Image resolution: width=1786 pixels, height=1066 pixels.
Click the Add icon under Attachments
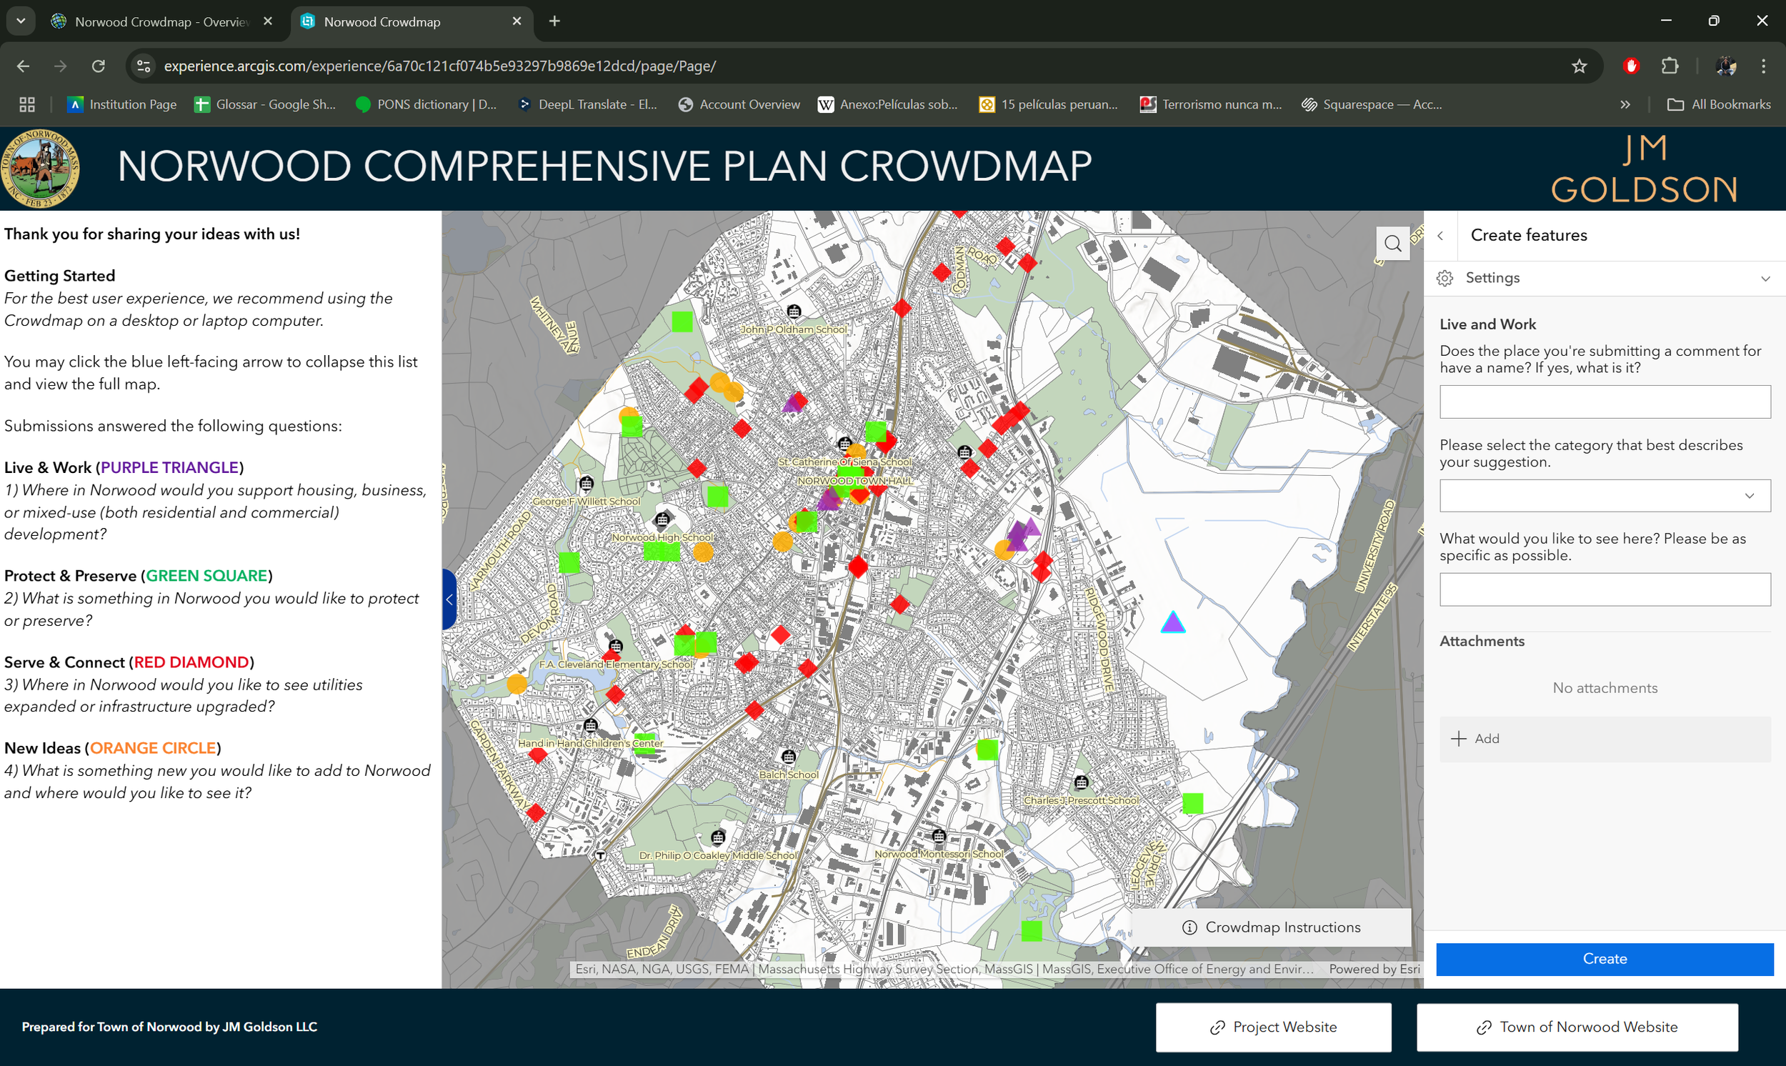click(x=1460, y=739)
